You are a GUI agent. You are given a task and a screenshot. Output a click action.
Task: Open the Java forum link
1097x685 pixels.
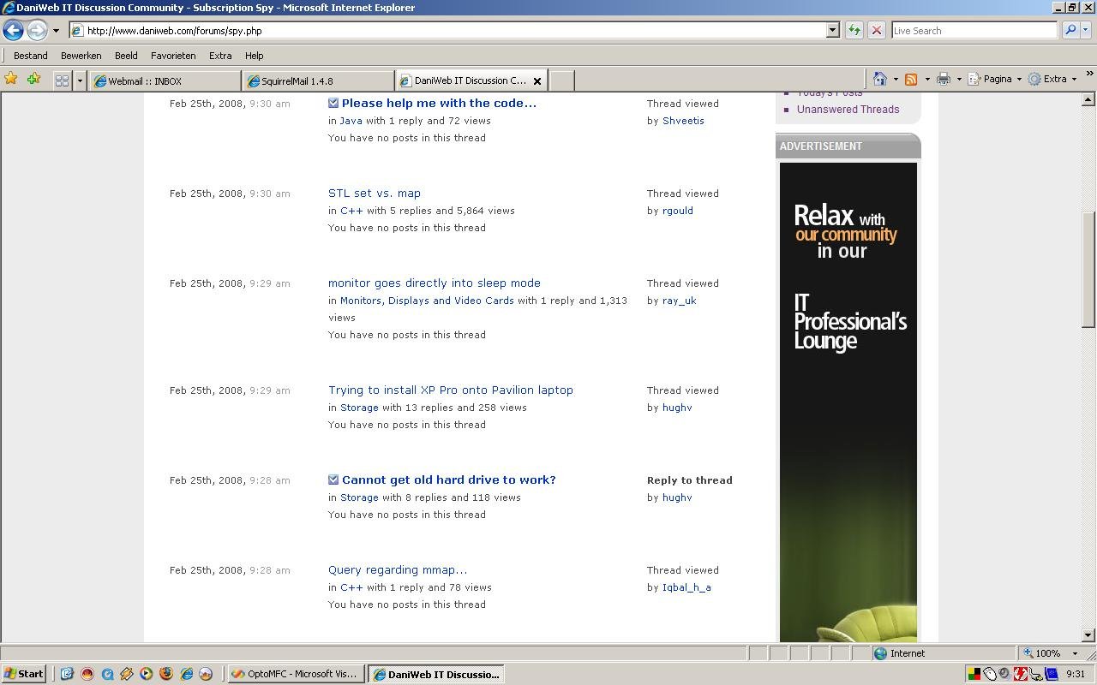click(351, 121)
